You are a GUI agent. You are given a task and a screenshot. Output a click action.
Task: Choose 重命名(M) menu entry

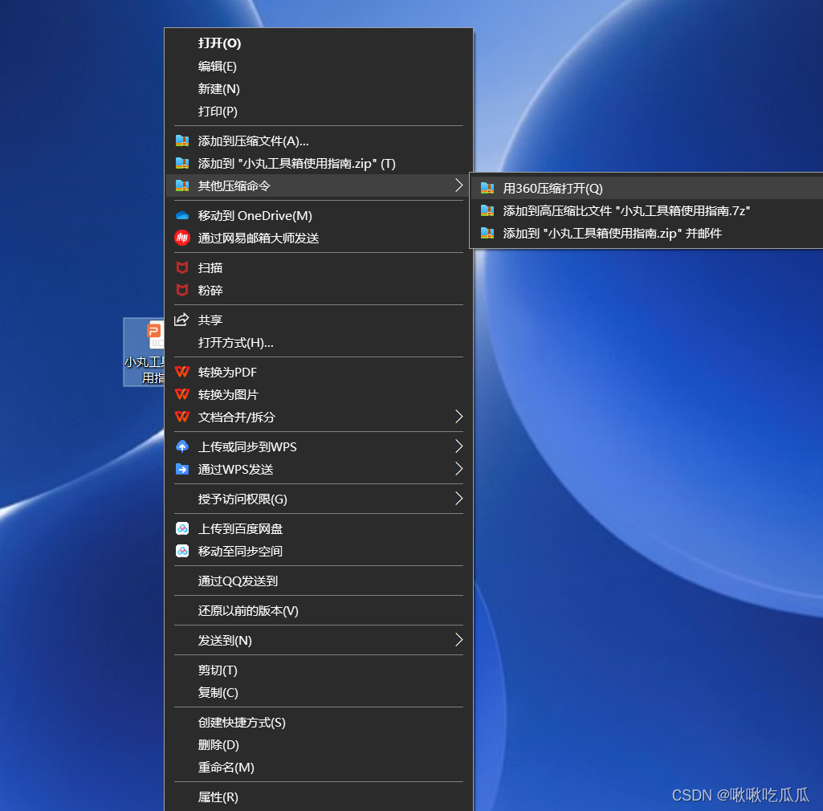319,768
